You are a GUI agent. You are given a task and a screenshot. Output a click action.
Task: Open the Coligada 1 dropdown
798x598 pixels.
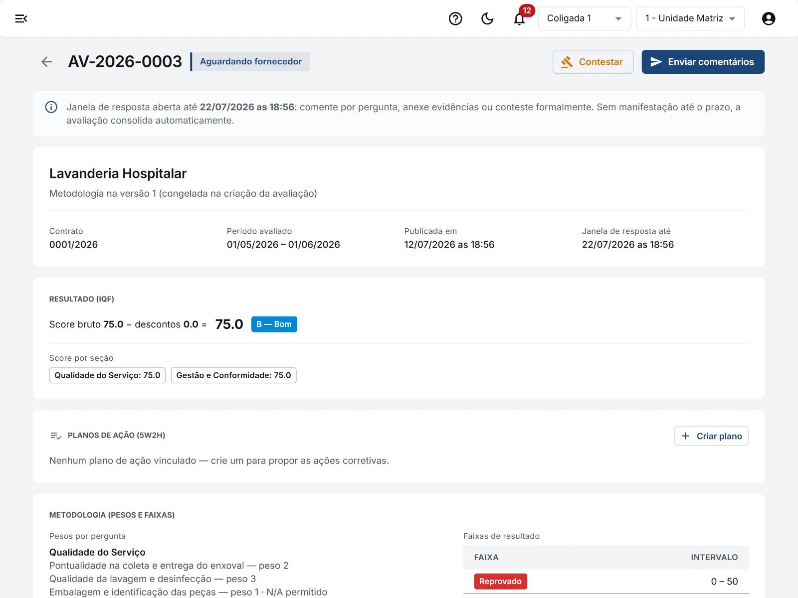pyautogui.click(x=584, y=18)
